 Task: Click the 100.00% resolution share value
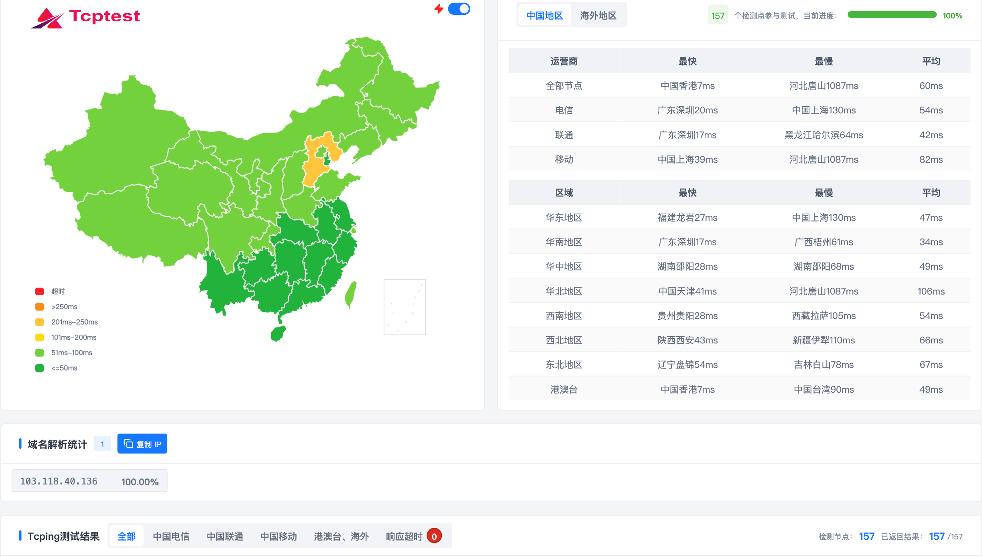pos(140,482)
